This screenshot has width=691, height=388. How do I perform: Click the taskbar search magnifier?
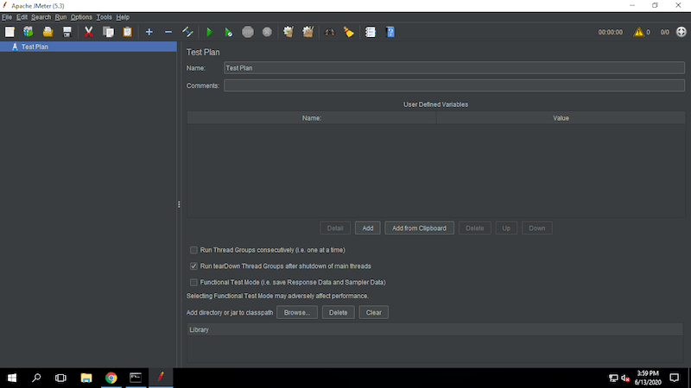point(36,378)
